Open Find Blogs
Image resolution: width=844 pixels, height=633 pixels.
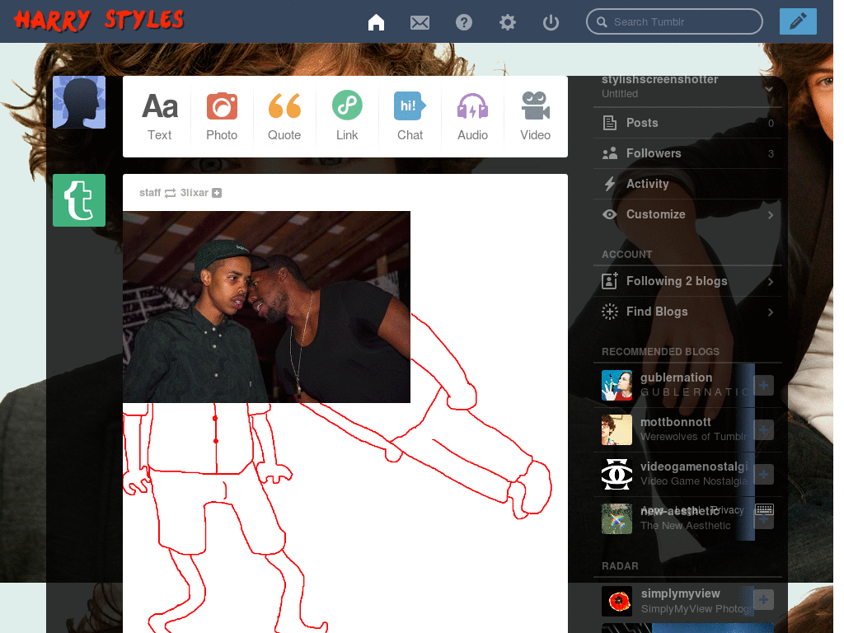[687, 312]
